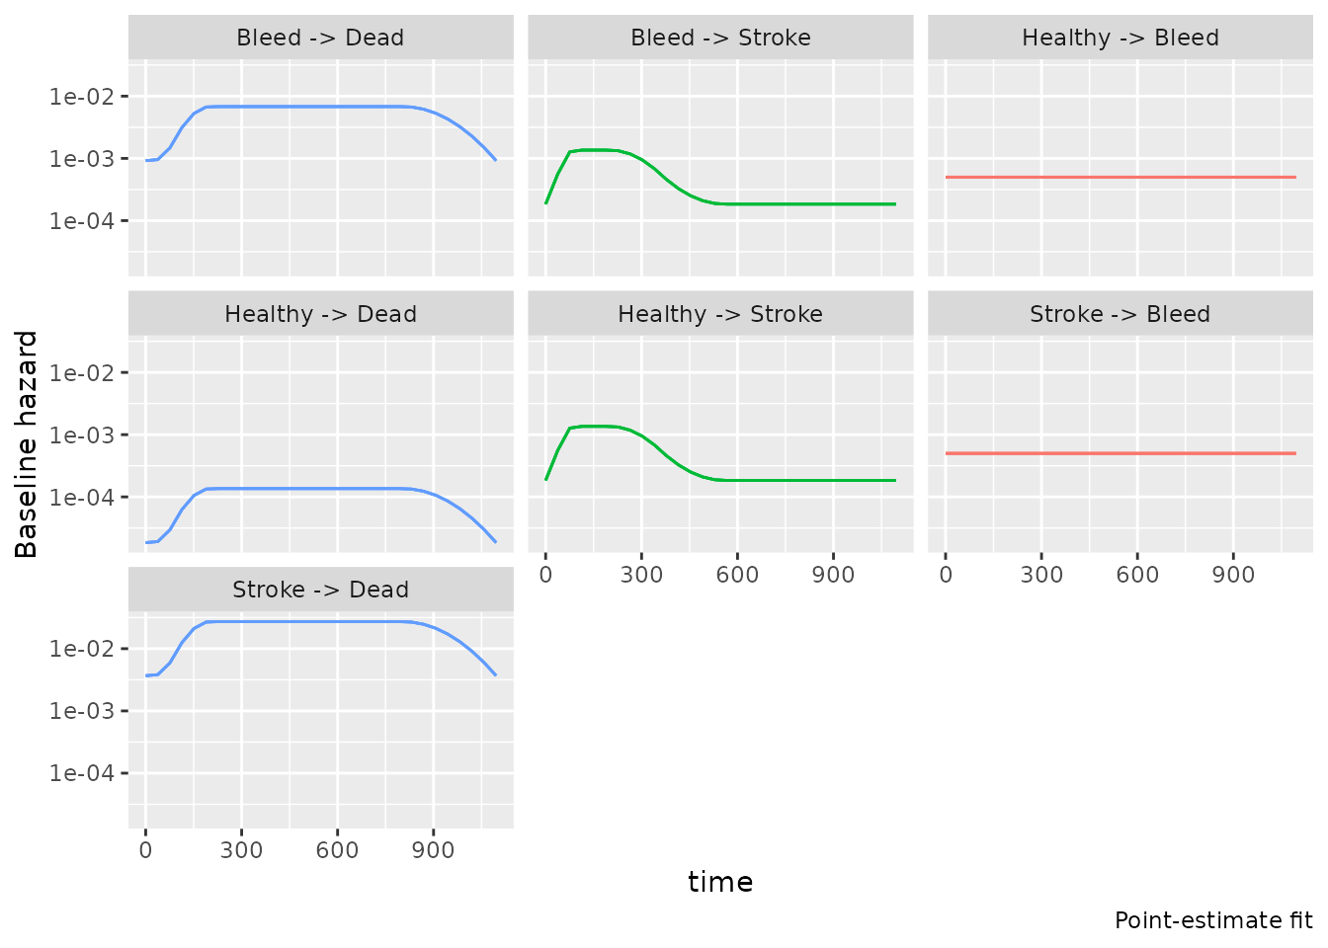Select the green curve in Healthy -> Stroke panel
1328x948 pixels.
(x=790, y=480)
